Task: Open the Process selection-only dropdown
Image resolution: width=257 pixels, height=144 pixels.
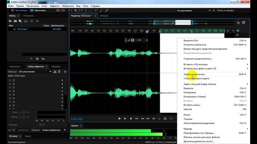Action: [x=54, y=130]
